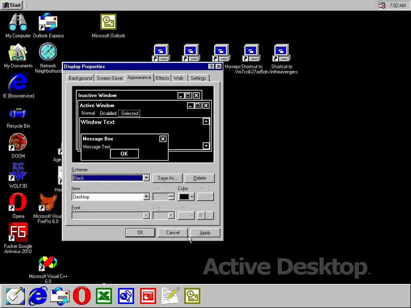Click the Apply button
The width and height of the screenshot is (411, 308).
205,233
